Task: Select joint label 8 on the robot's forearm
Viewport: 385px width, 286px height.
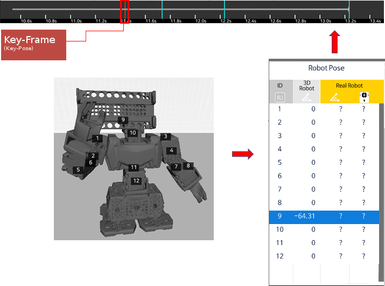Action: [188, 166]
